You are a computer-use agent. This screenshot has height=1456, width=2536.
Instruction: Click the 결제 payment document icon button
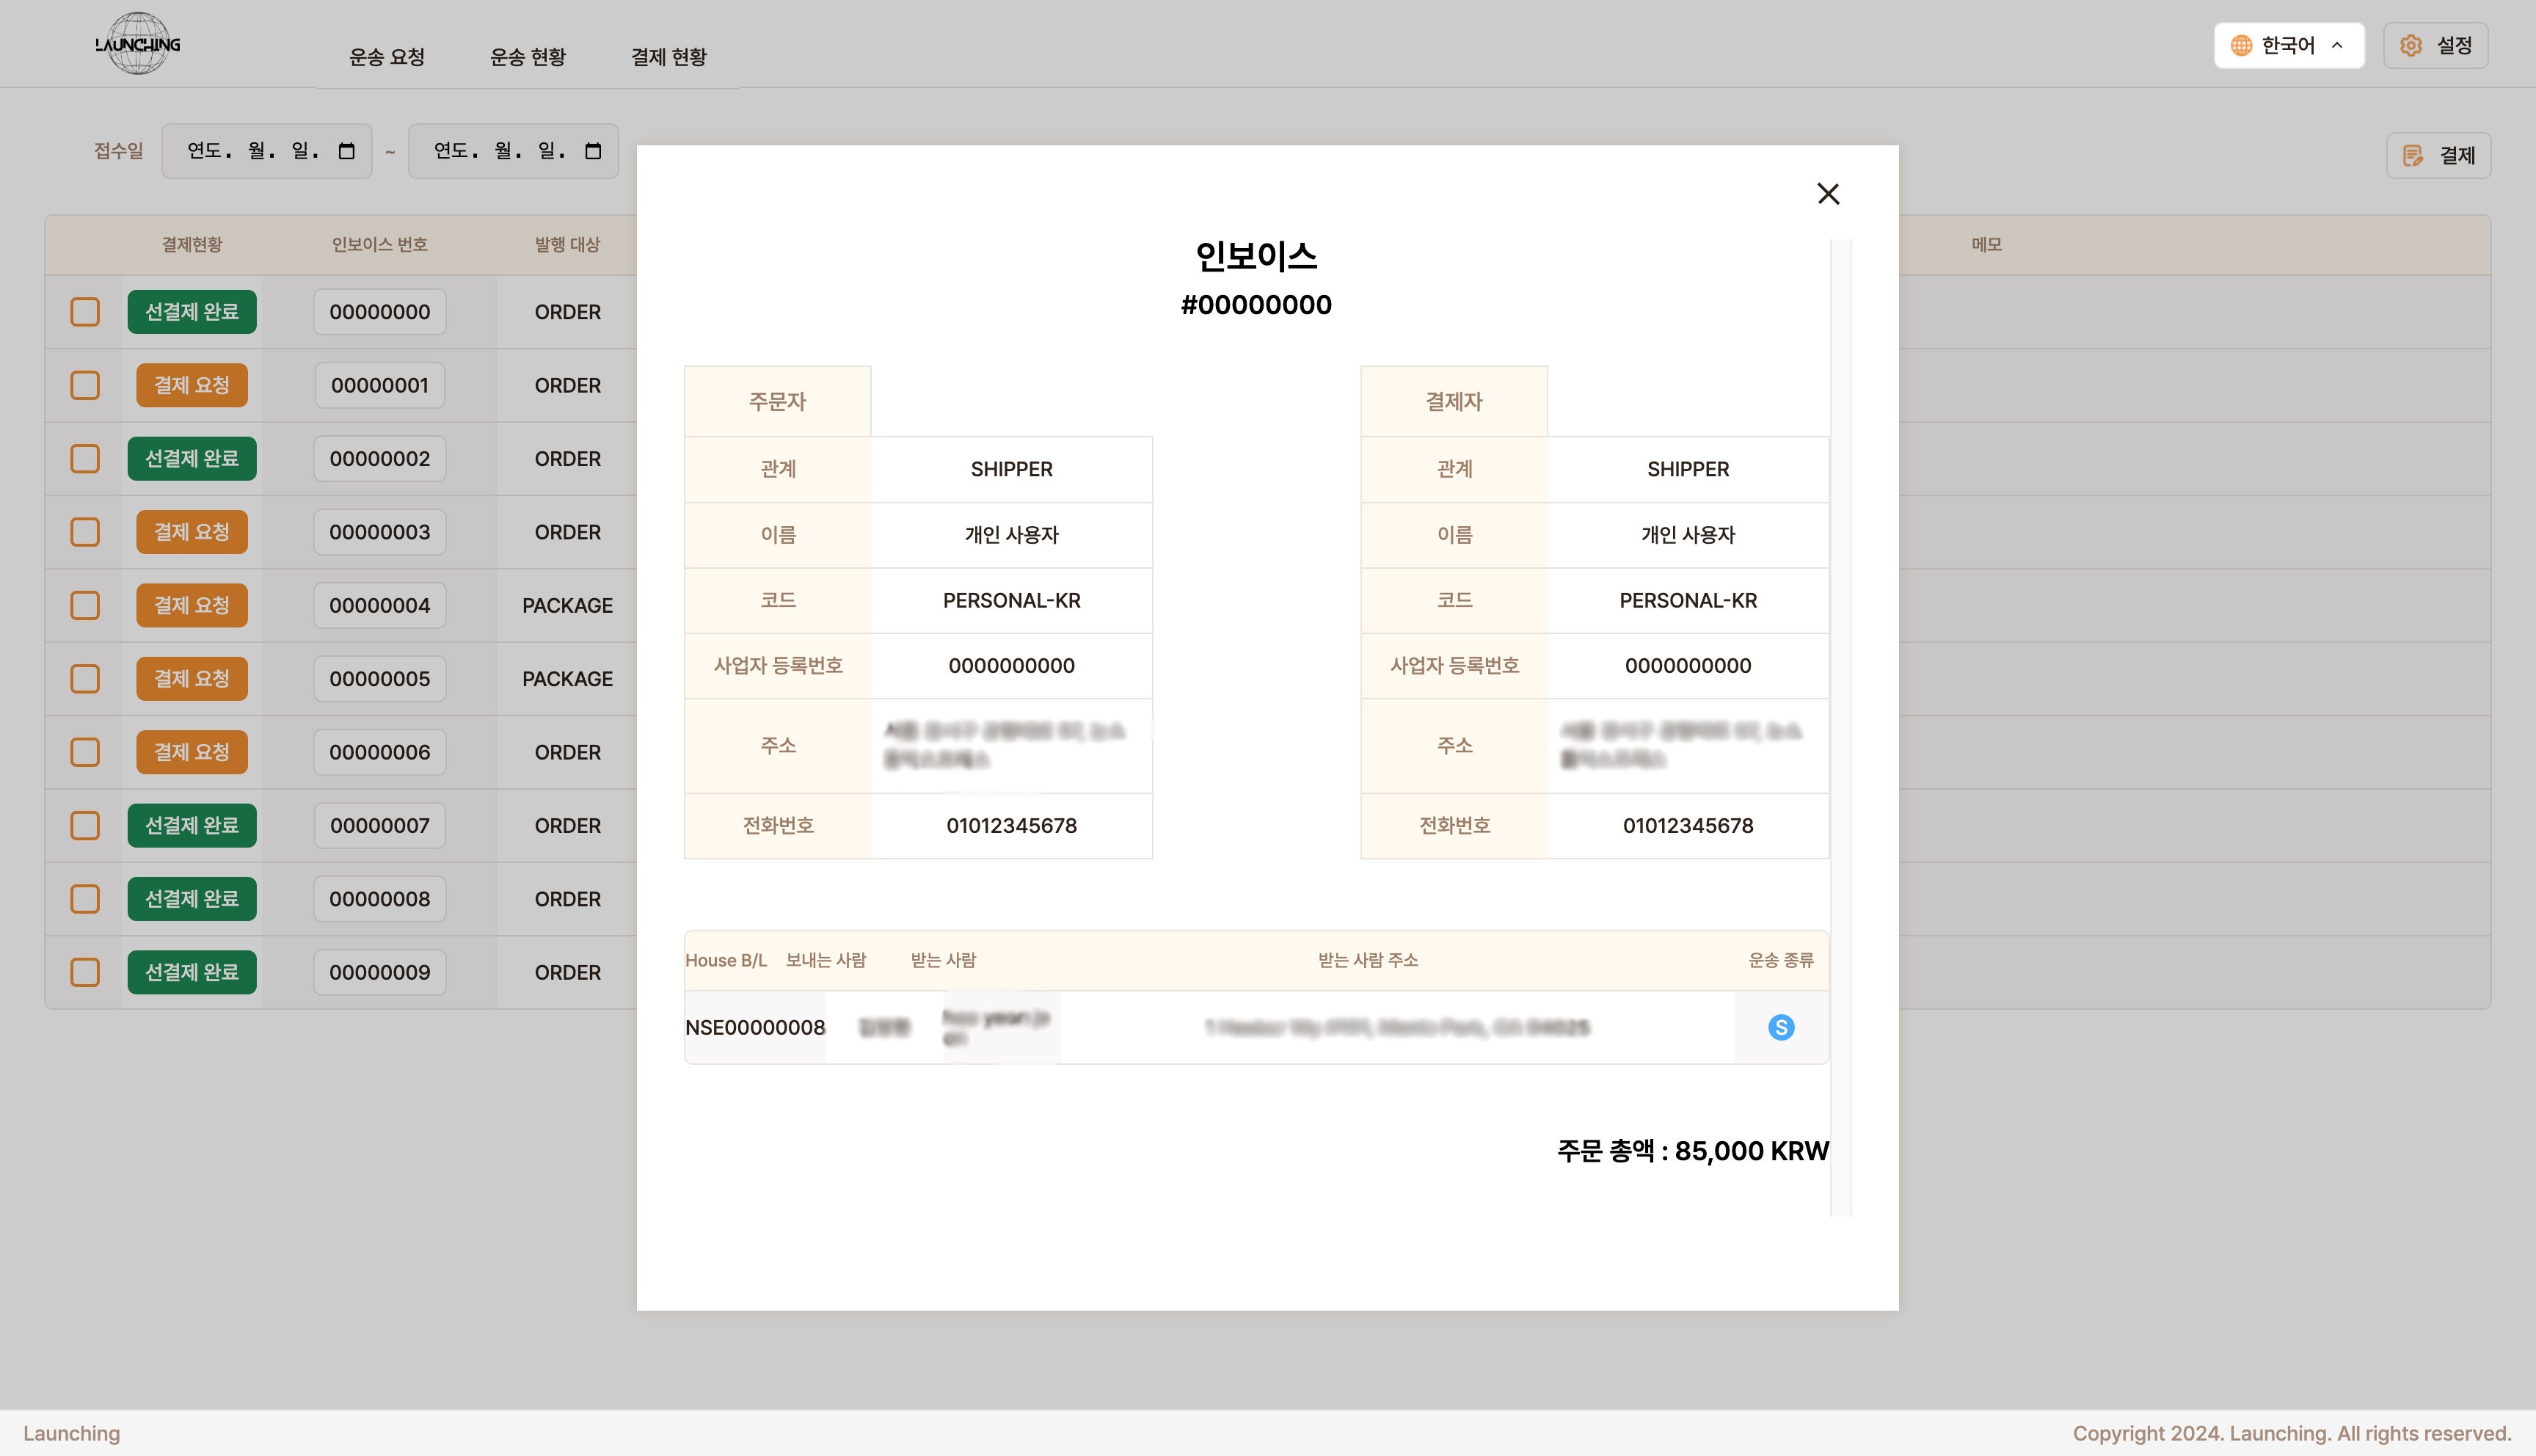2438,156
